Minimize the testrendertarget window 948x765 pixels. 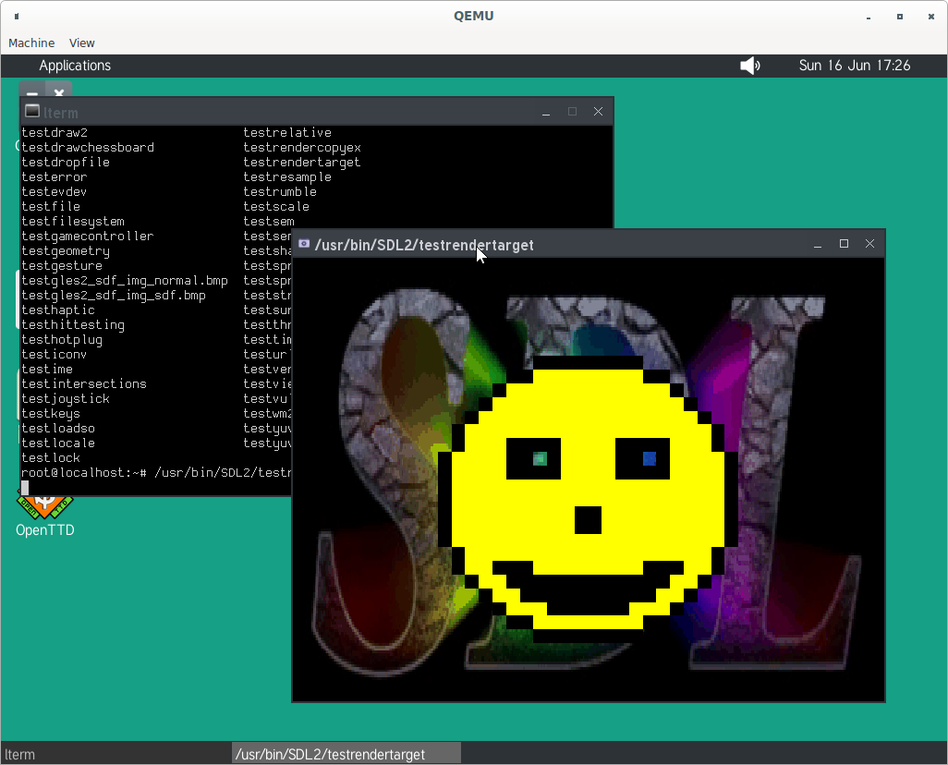(x=818, y=244)
